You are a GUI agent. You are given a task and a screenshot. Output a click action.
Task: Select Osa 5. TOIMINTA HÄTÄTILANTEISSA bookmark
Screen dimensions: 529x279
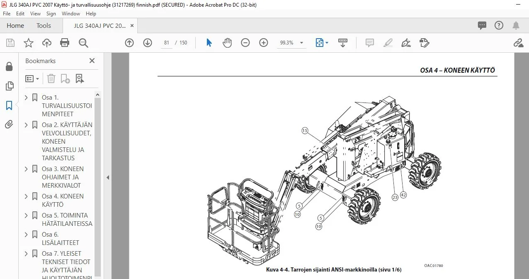67,220
